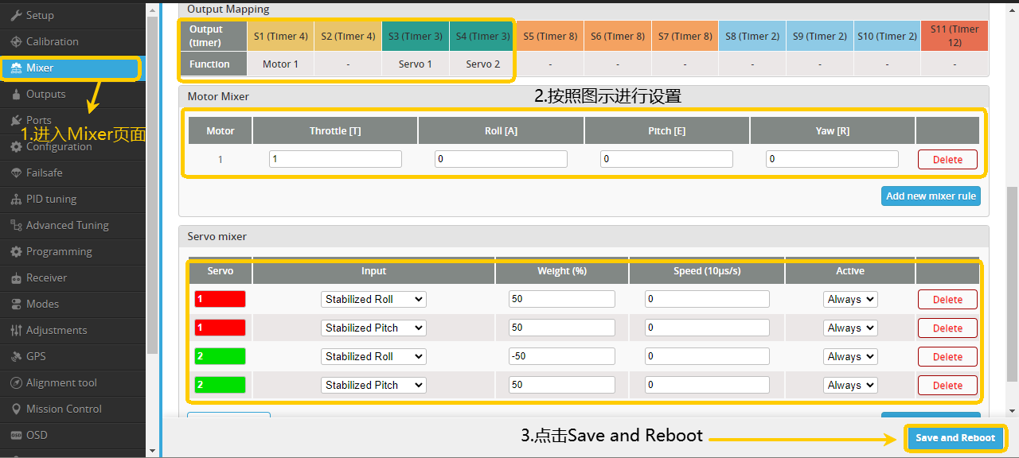
Task: Open Active dropdown in servo 1 Stabilized Roll row
Action: click(x=850, y=299)
